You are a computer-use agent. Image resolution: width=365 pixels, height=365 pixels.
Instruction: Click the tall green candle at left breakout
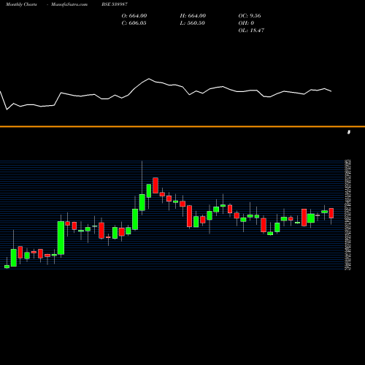point(61,238)
